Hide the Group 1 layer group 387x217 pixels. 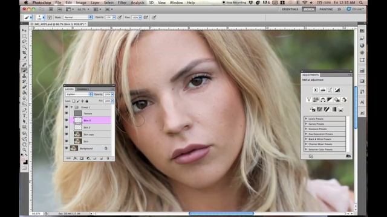(67, 107)
